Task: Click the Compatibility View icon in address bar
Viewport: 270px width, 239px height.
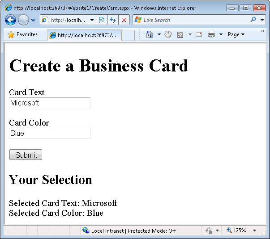Action: [102, 20]
